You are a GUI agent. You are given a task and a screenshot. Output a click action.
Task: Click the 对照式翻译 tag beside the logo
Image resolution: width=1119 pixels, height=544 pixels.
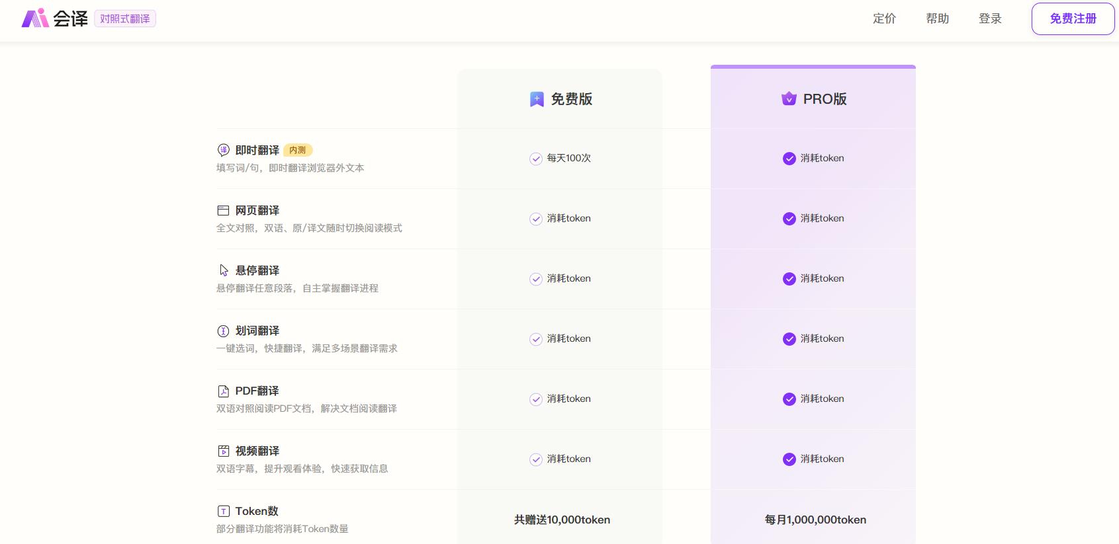pos(125,19)
